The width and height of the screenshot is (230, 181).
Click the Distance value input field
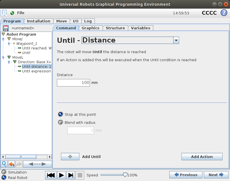[73, 83]
